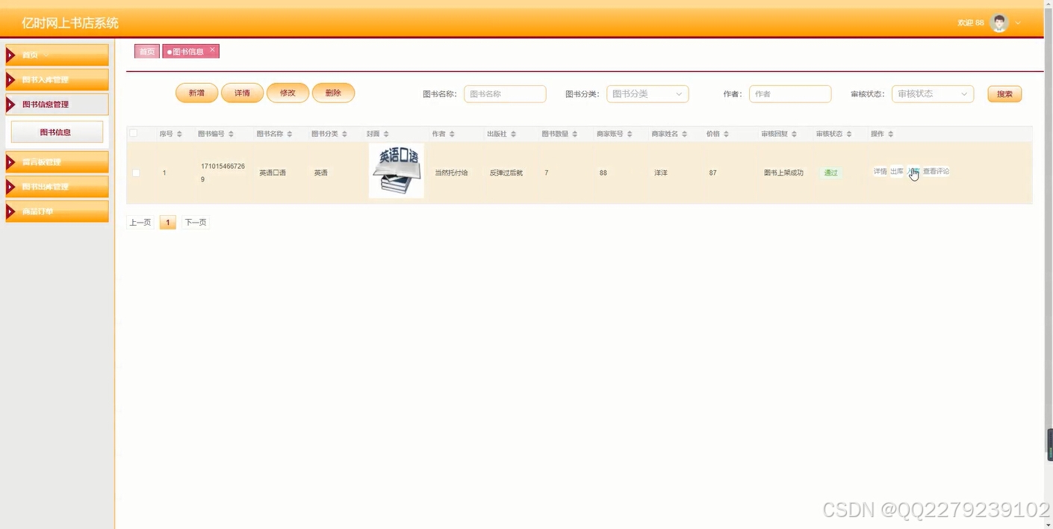Open 查看评论 link in operations column

[x=935, y=170]
